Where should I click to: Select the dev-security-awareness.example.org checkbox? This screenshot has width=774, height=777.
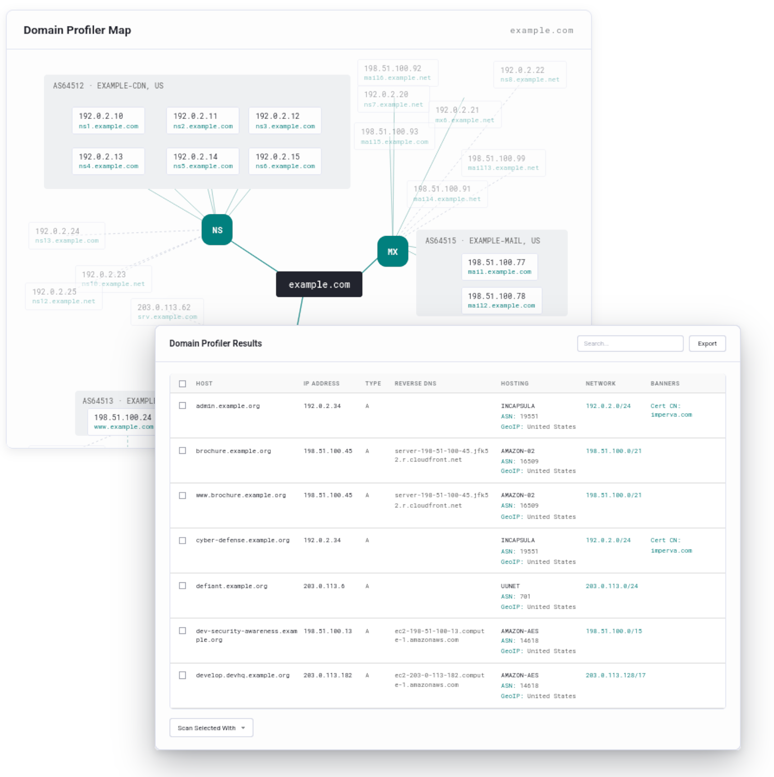[x=183, y=631]
